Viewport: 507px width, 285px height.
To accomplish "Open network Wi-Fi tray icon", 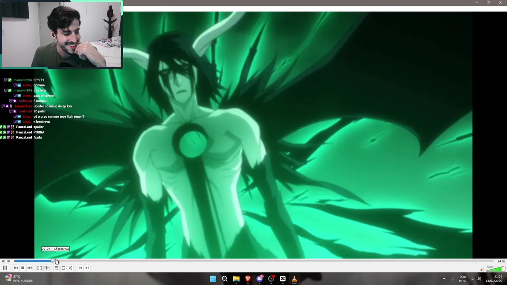I will [473, 279].
